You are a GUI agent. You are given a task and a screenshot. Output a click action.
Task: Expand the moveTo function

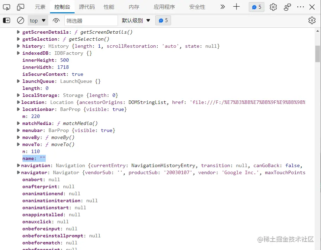coord(18,144)
